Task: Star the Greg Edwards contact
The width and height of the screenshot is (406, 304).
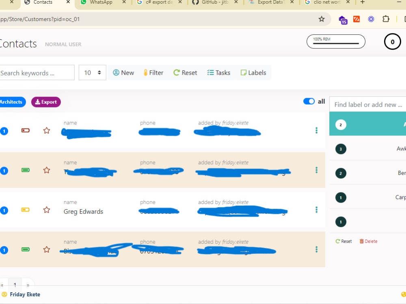Action: 47,210
